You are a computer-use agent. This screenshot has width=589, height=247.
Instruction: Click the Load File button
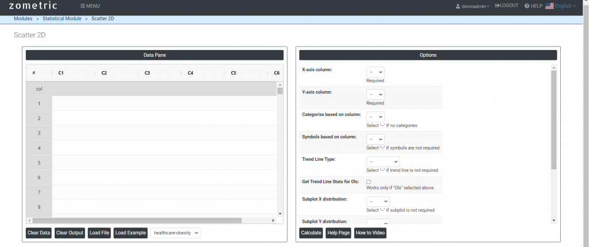(99, 233)
